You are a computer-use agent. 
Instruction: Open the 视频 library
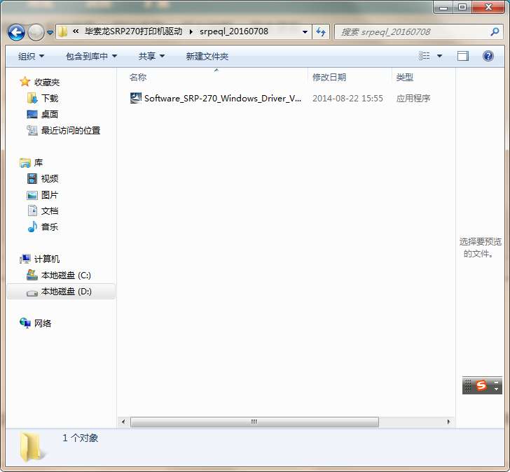pyautogui.click(x=50, y=178)
